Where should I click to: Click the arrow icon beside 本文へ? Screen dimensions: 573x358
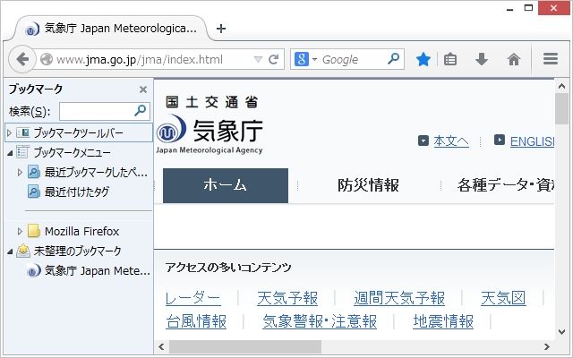tap(423, 141)
